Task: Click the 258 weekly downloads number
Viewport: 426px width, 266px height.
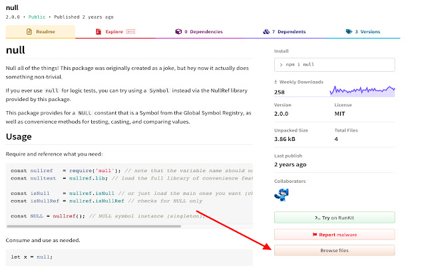Action: [280, 92]
